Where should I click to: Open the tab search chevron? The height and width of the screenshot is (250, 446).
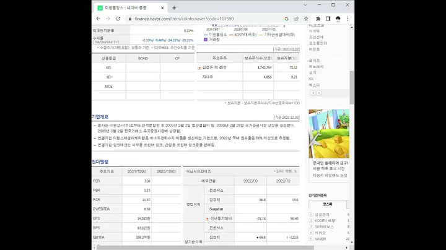(x=305, y=5)
